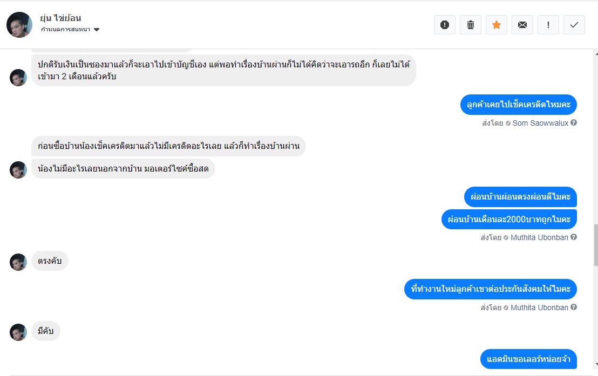Click the scrollbar down arrow
Viewport: 598px width, 376px height.
pos(596,364)
